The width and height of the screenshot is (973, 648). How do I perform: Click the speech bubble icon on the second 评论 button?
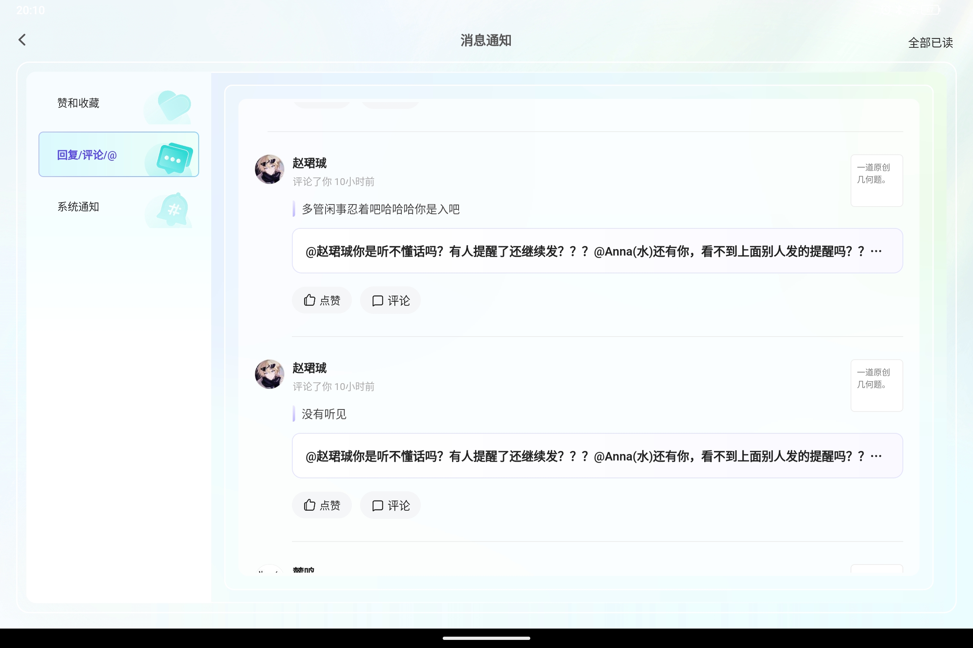pyautogui.click(x=377, y=505)
